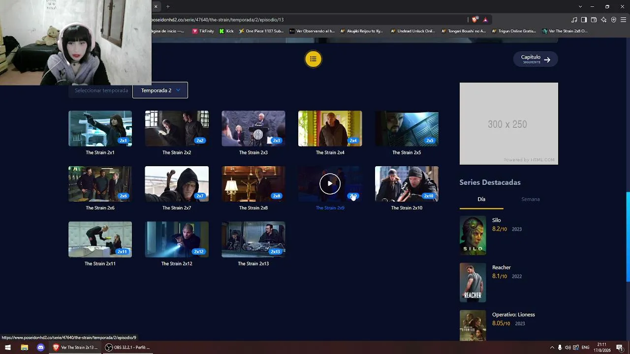This screenshot has height=354, width=630.
Task: Open the Reacher series poster
Action: [472, 282]
